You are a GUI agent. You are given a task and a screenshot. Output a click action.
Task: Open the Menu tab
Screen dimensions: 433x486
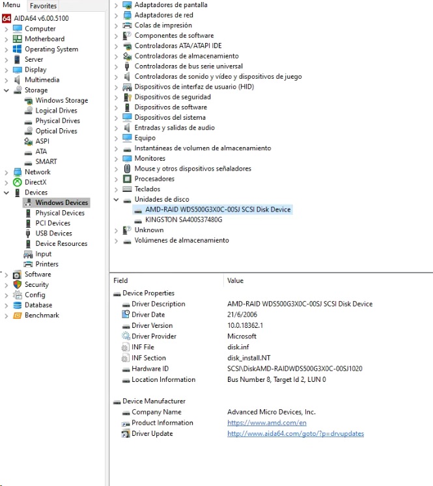[x=12, y=5]
